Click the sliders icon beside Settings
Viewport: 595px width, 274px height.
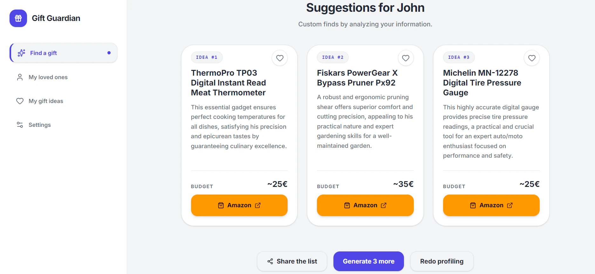pyautogui.click(x=20, y=125)
